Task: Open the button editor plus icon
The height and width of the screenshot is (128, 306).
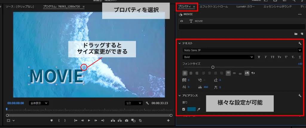Action: [168, 121]
